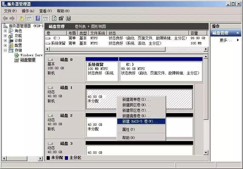Choose 属性(P) in the context menu
The width and height of the screenshot is (243, 169).
tap(141, 129)
